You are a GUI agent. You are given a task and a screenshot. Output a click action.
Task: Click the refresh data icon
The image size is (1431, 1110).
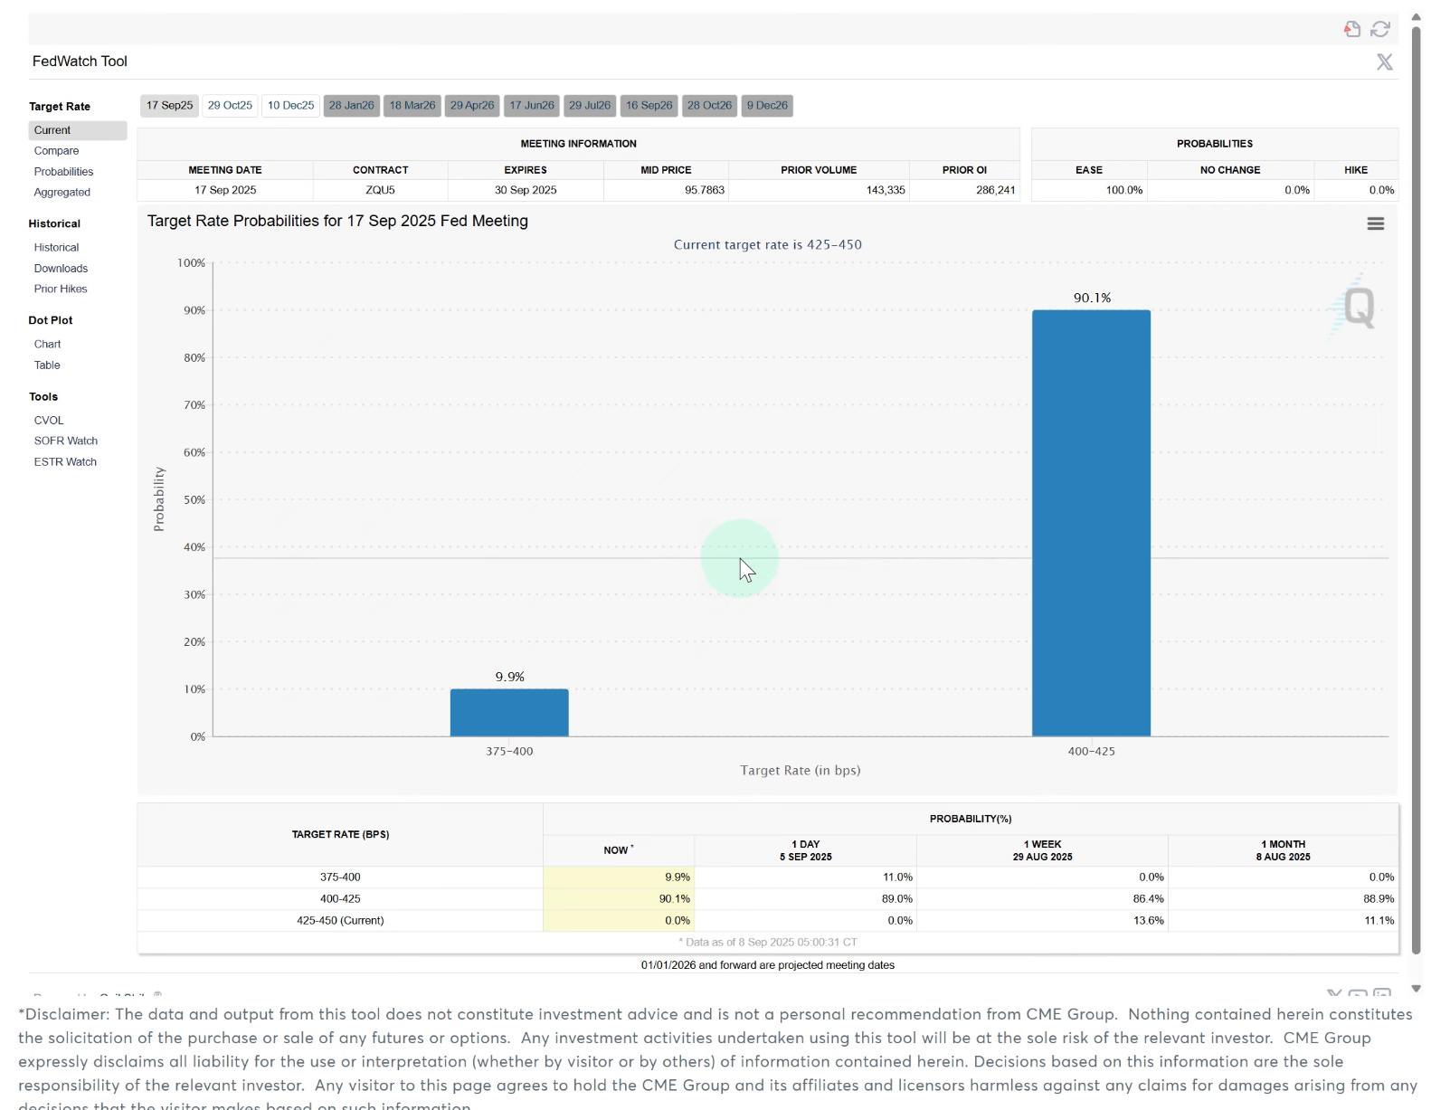click(1379, 29)
